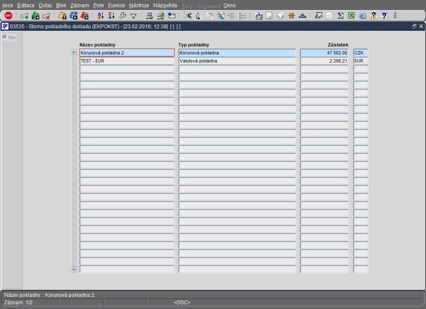The width and height of the screenshot is (426, 309).
Task: Click the scissors cut icon
Action: tap(187, 16)
